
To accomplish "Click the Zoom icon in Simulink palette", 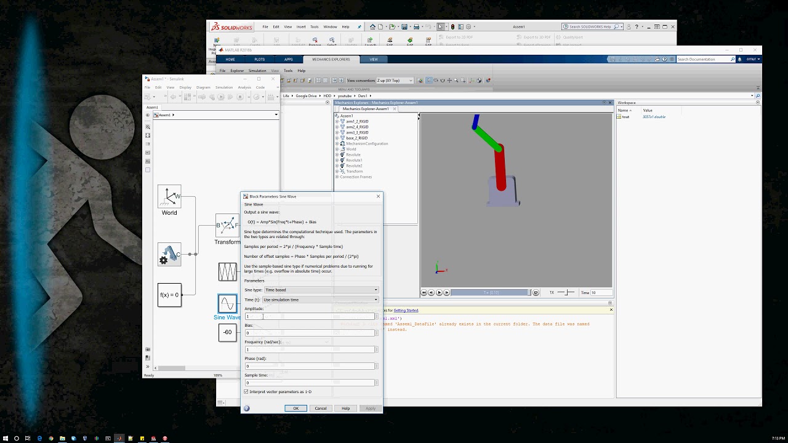I will [x=148, y=127].
